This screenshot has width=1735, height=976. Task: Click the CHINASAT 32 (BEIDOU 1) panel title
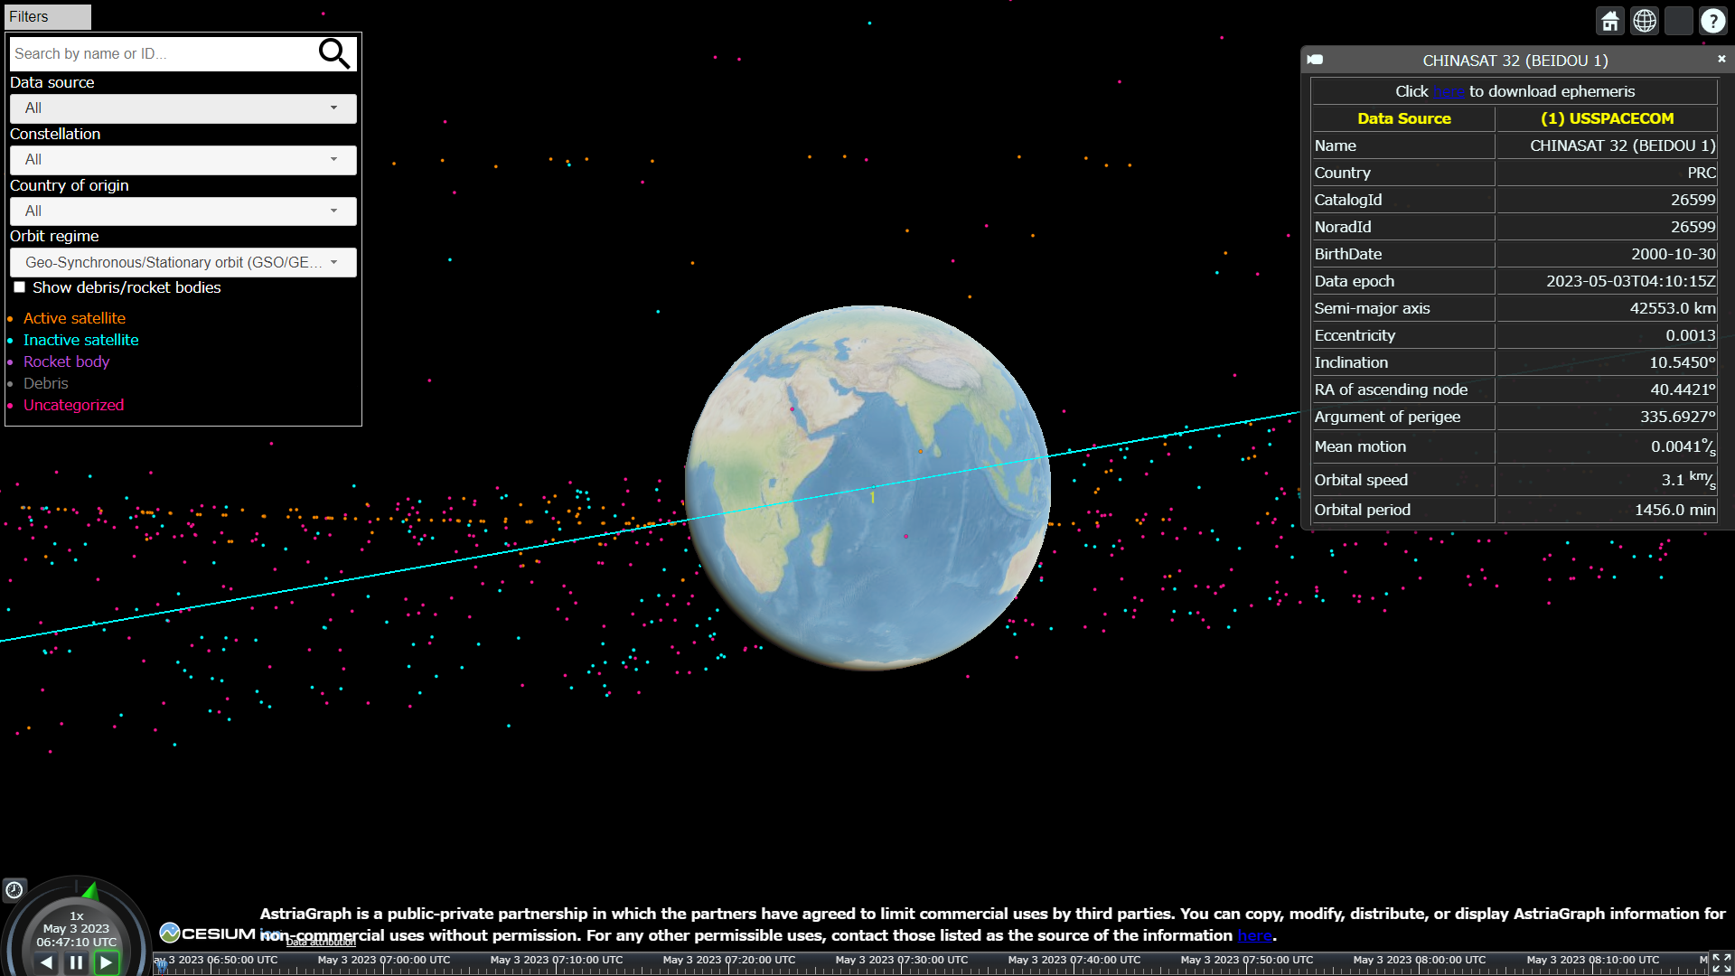tap(1515, 61)
